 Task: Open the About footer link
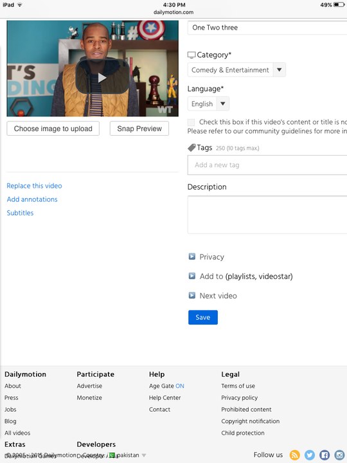point(13,386)
